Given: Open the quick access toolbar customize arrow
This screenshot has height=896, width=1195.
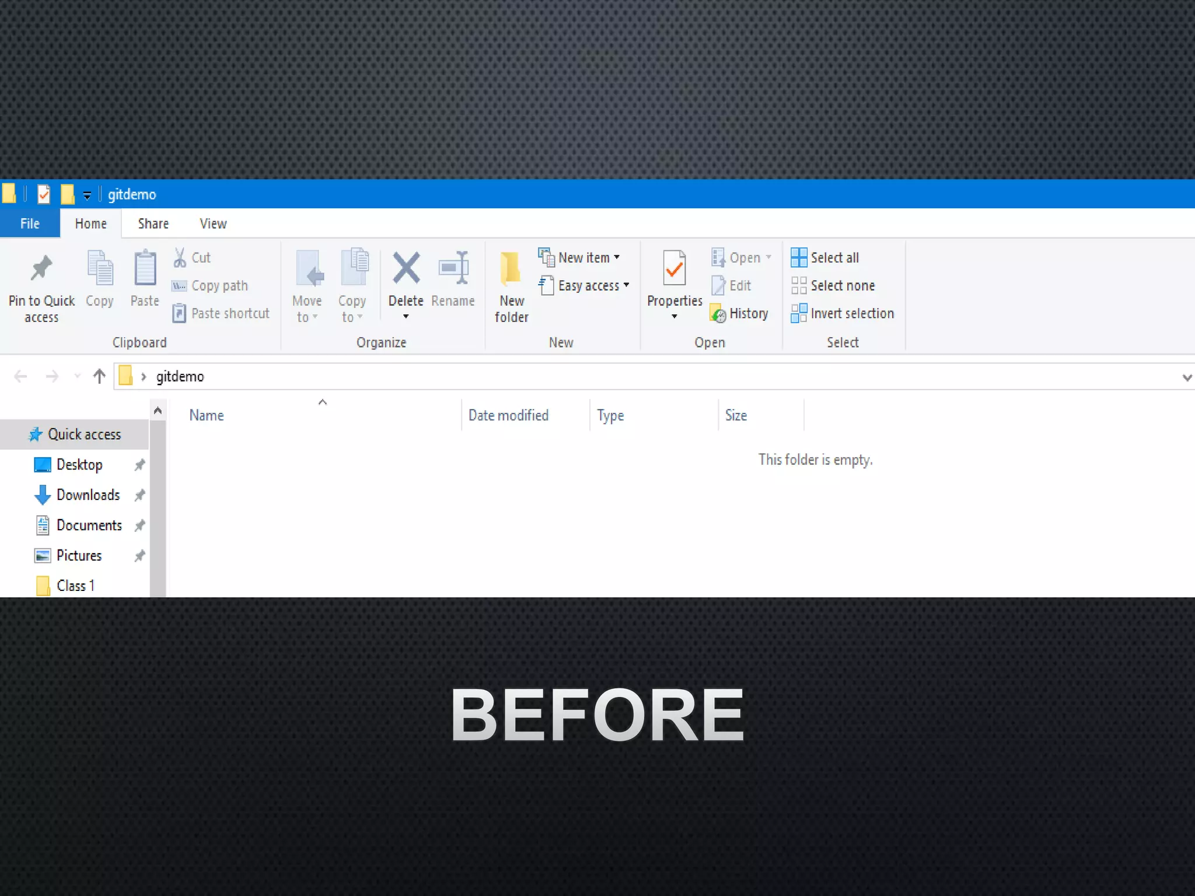Looking at the screenshot, I should pyautogui.click(x=87, y=195).
